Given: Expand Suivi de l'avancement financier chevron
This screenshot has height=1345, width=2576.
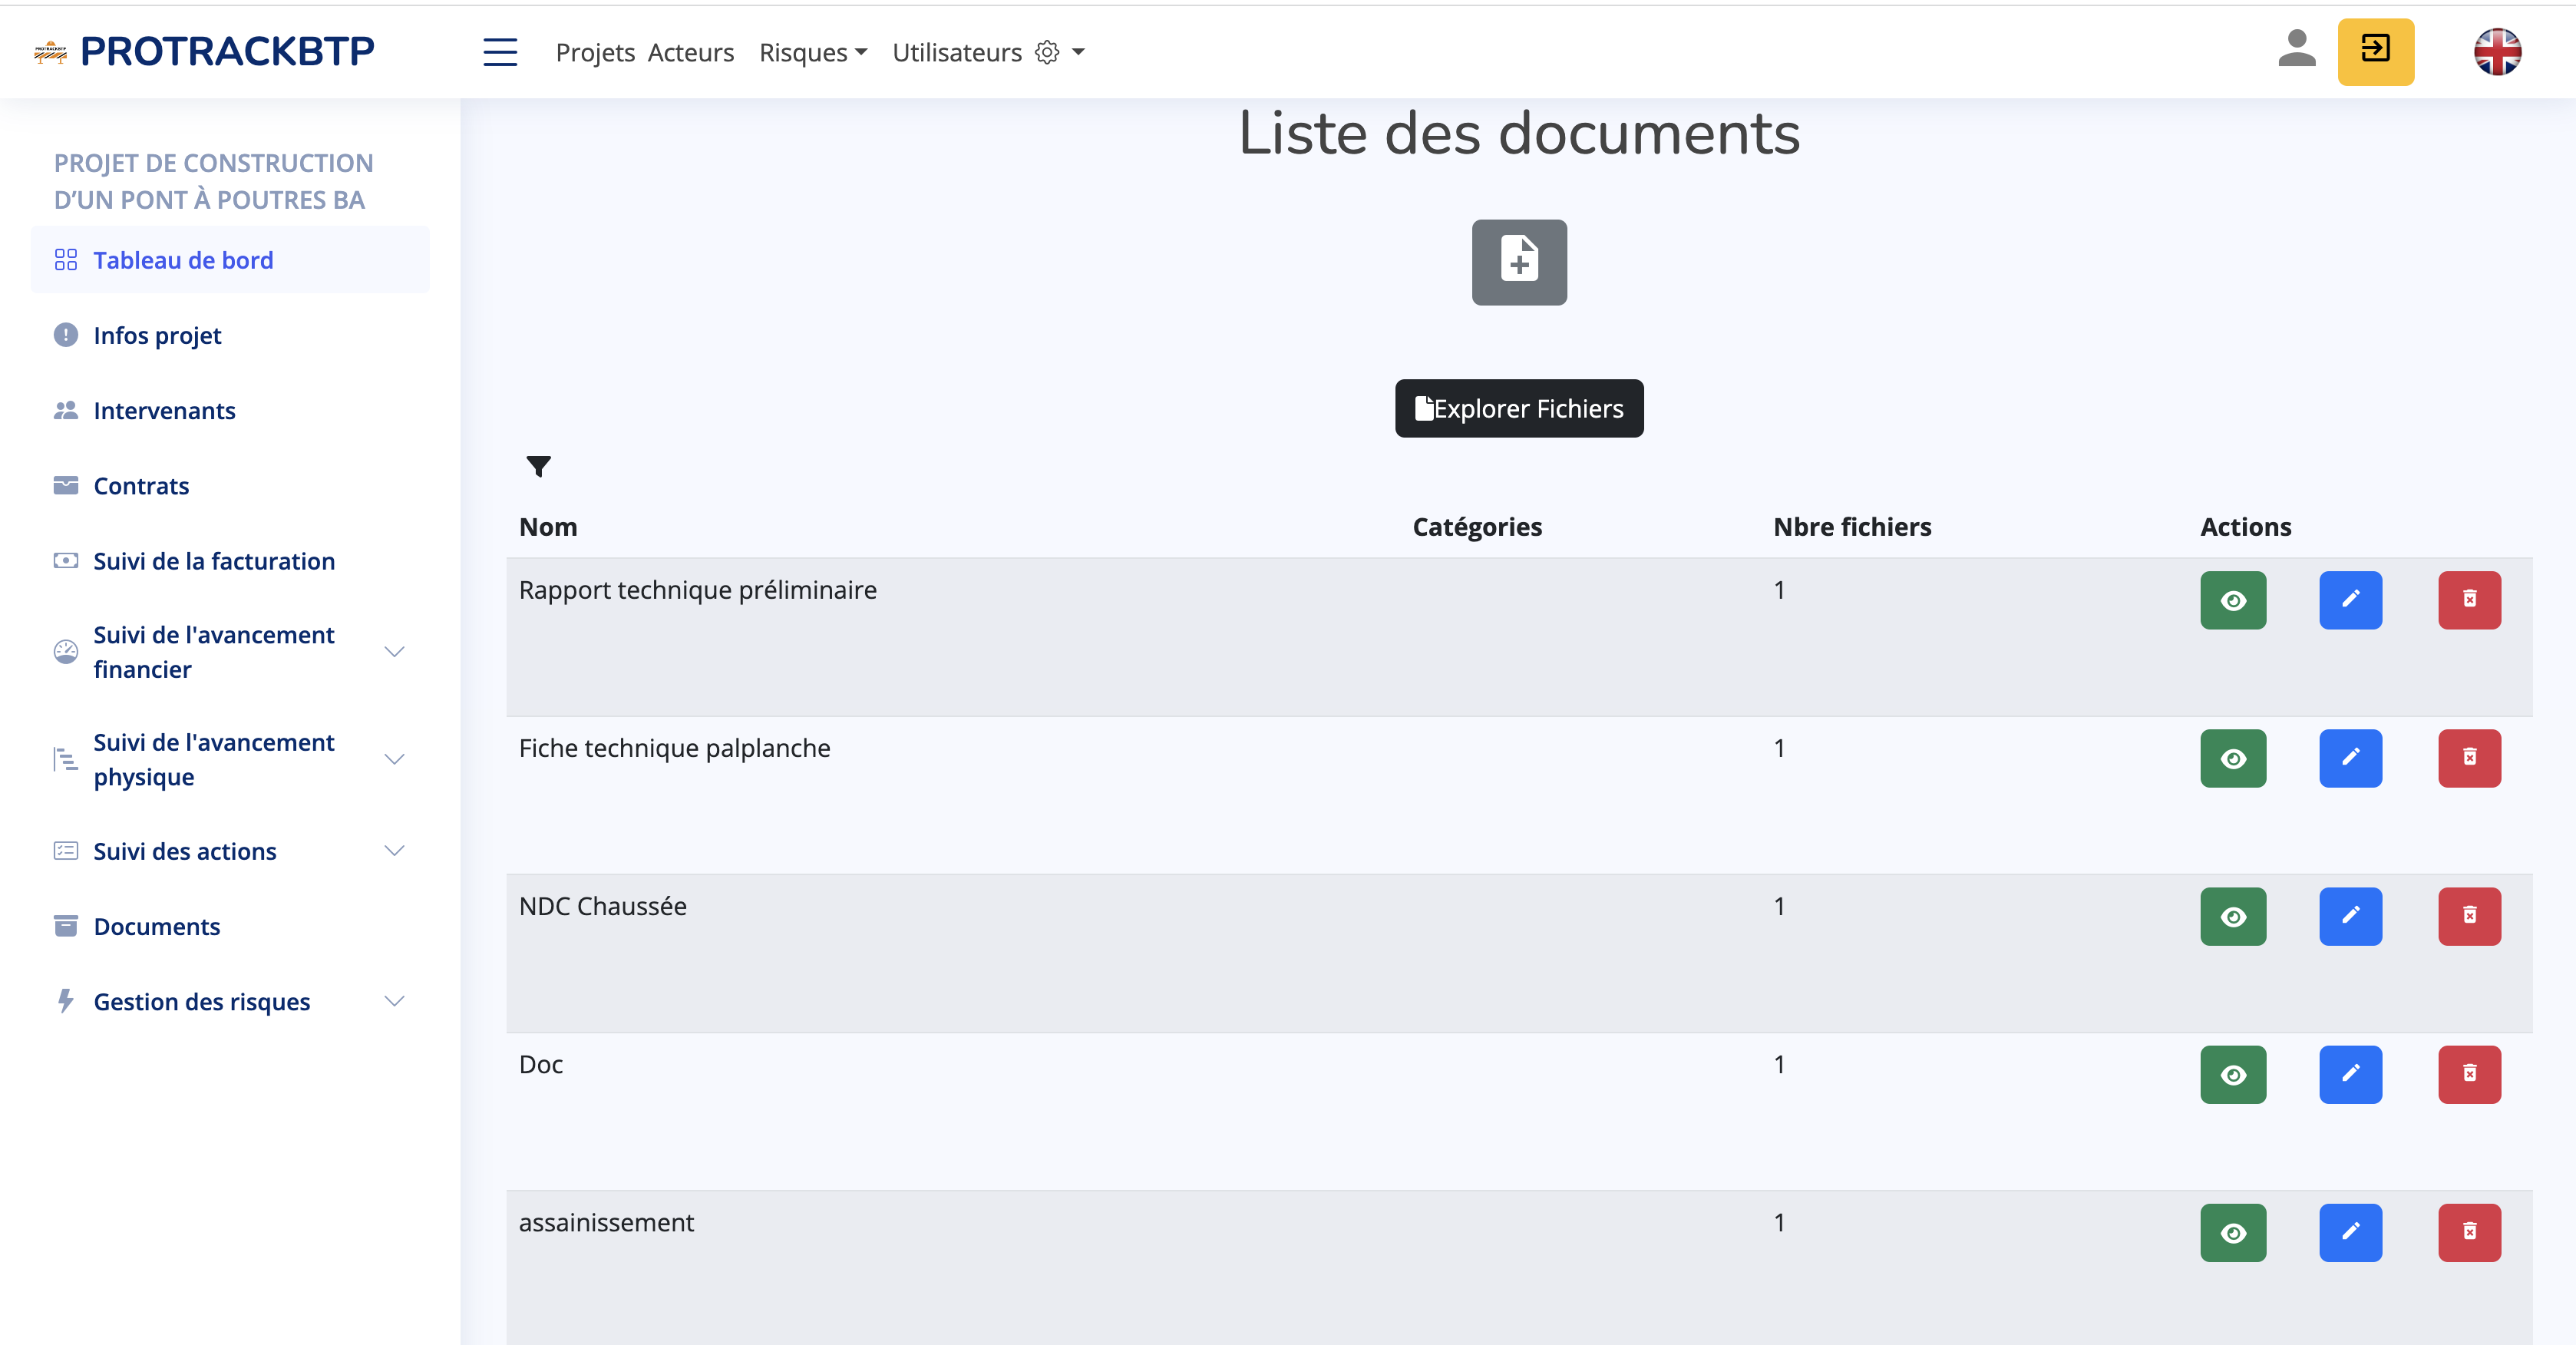Looking at the screenshot, I should click(394, 651).
